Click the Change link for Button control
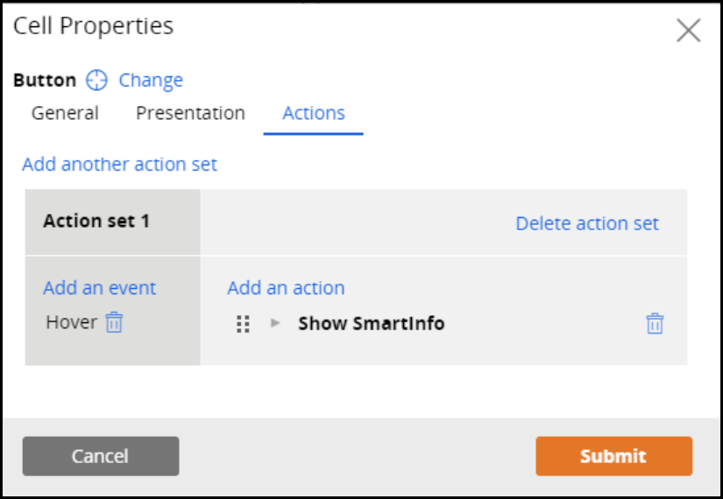This screenshot has width=723, height=499. tap(151, 81)
